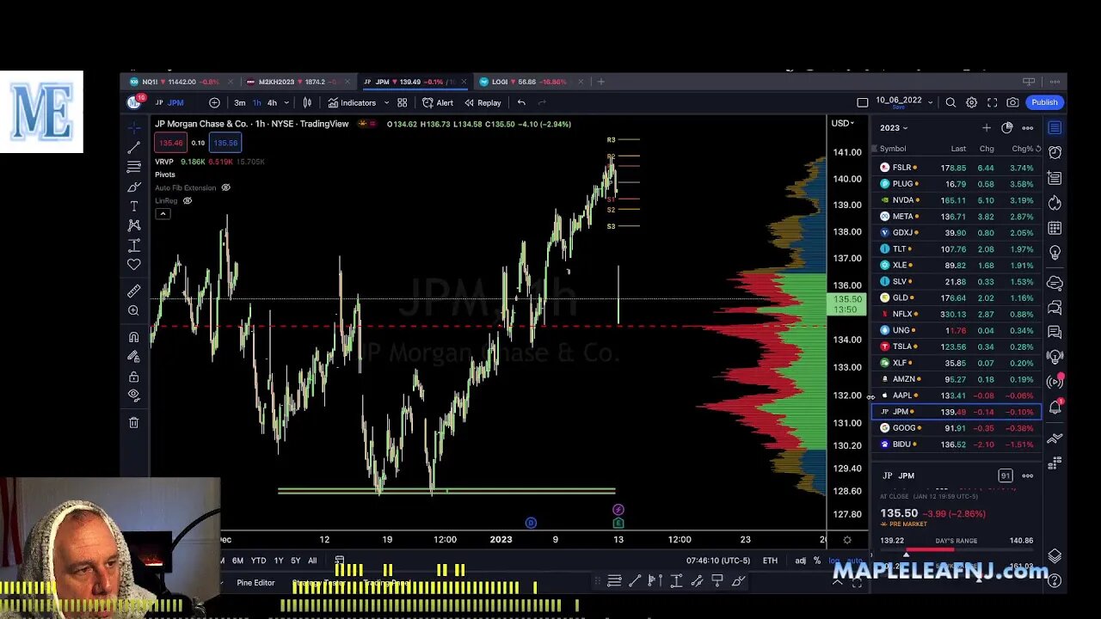Select the ruler measure tool

point(134,291)
